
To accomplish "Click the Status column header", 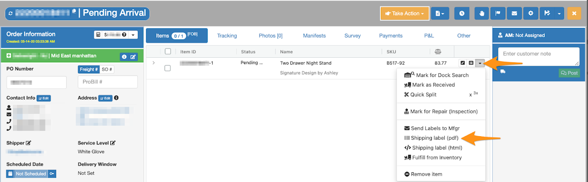I will pos(248,52).
